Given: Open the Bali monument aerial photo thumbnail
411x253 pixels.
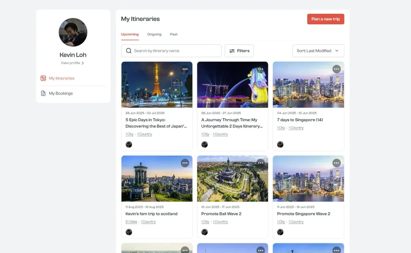Looking at the screenshot, I should click(x=233, y=178).
